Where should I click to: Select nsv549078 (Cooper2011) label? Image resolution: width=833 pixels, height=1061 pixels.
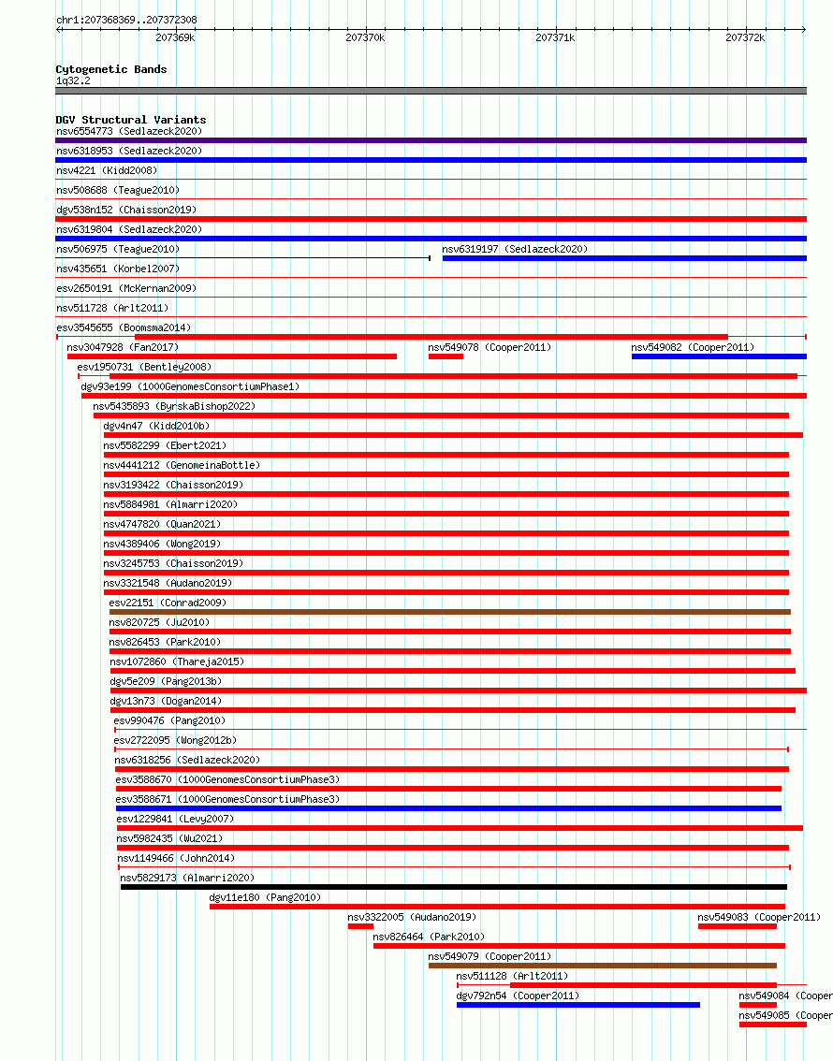click(x=490, y=347)
